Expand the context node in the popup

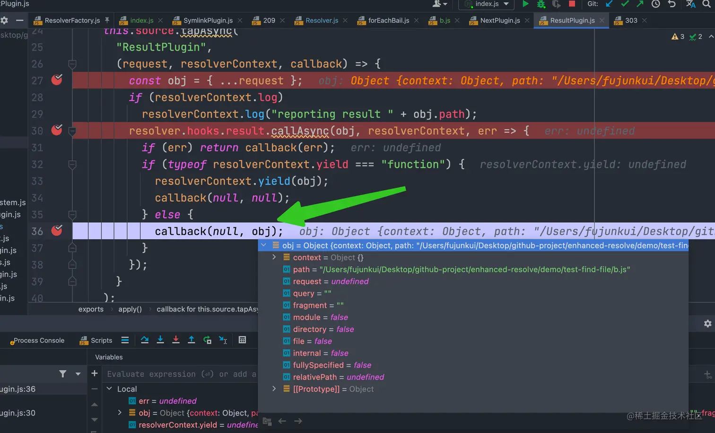tap(274, 257)
